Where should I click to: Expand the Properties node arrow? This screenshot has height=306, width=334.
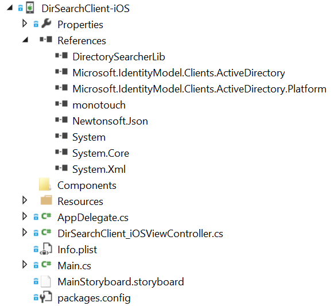[25, 24]
